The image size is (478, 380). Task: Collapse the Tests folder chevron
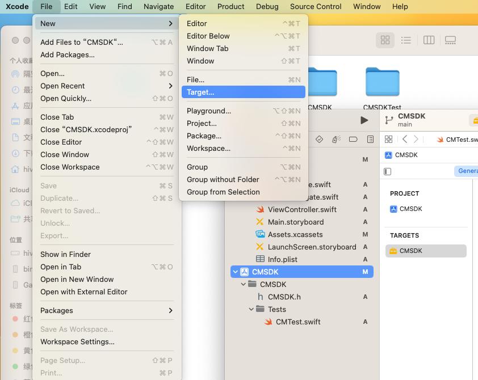(x=251, y=309)
